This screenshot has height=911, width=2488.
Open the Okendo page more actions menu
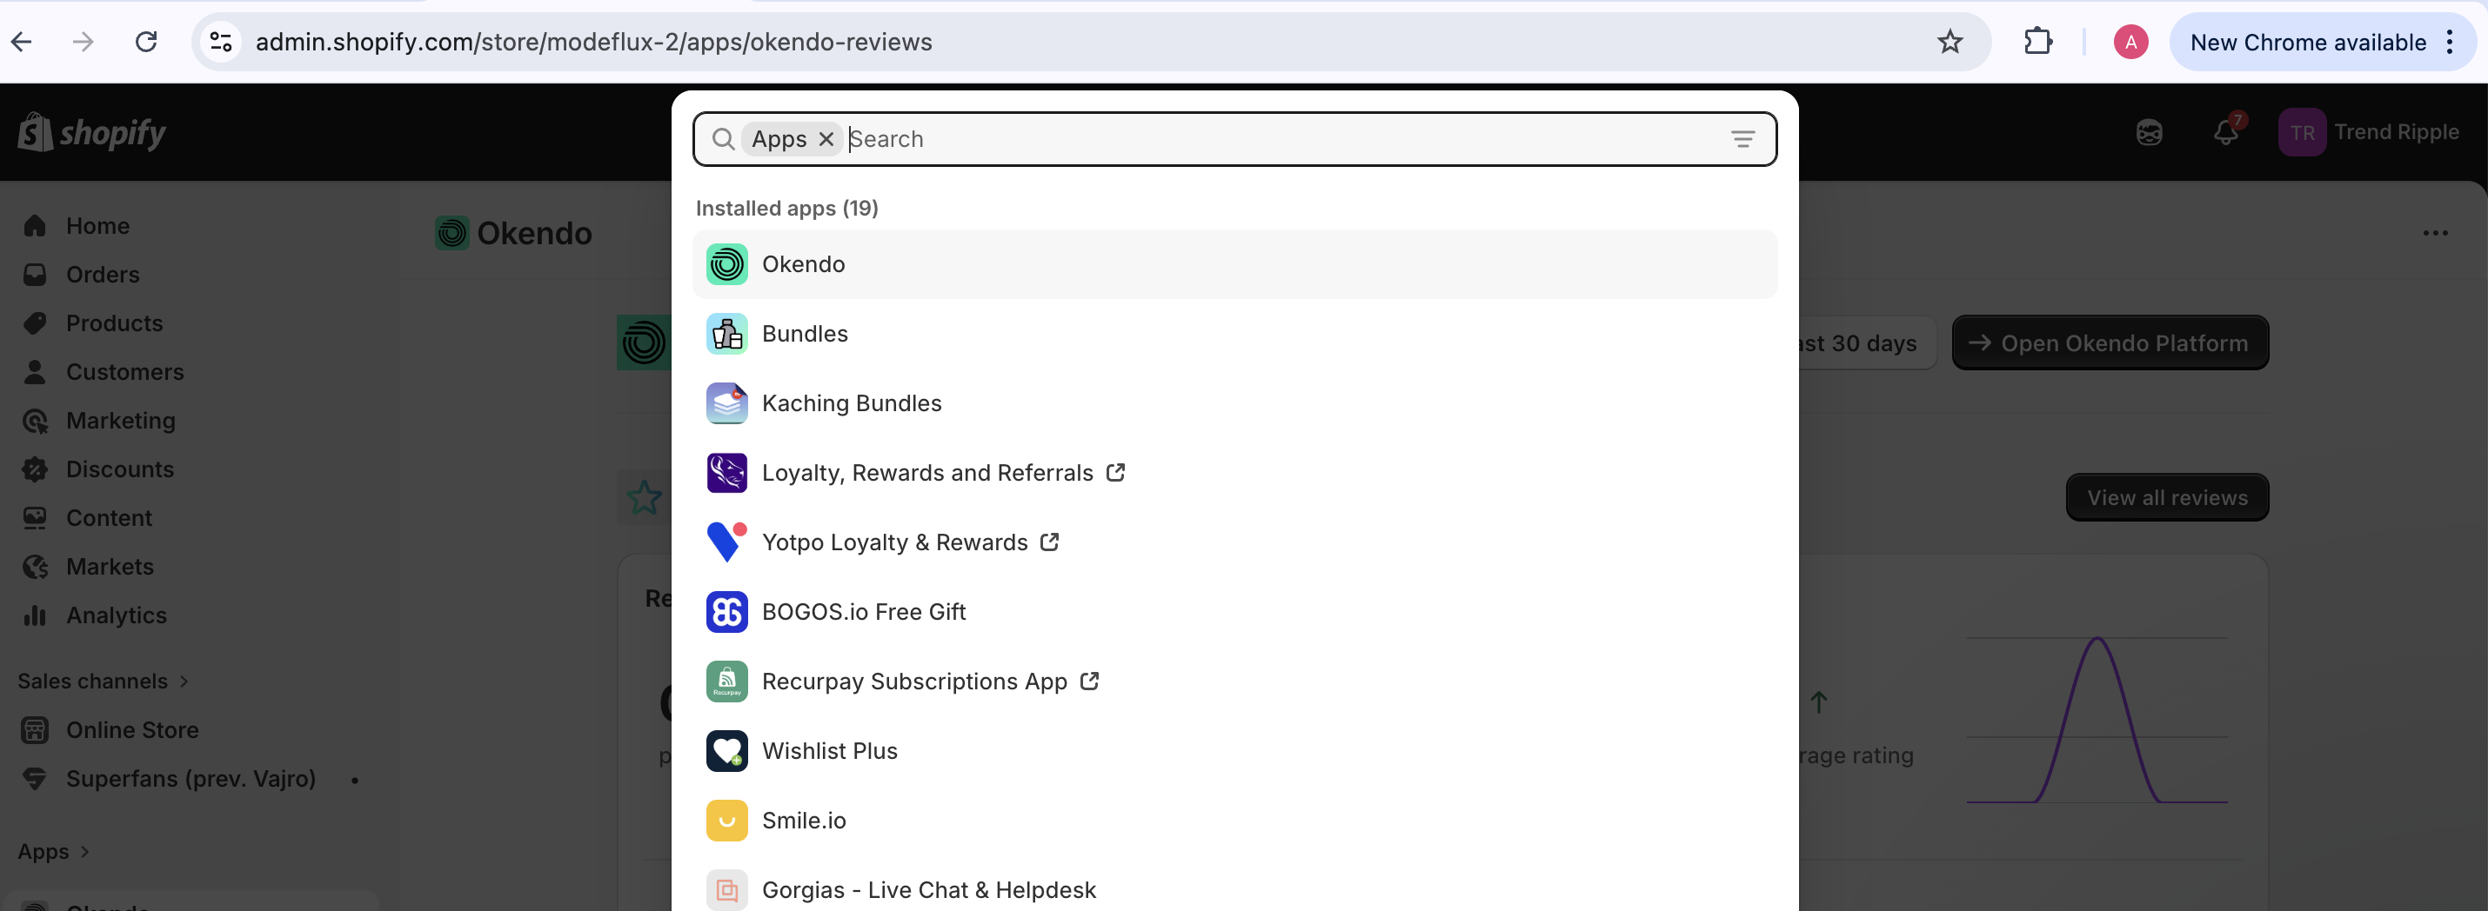2435,233
